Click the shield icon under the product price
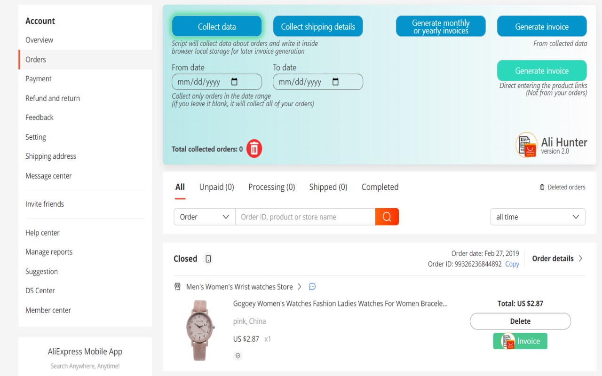The width and height of the screenshot is (602, 376). coord(238,356)
